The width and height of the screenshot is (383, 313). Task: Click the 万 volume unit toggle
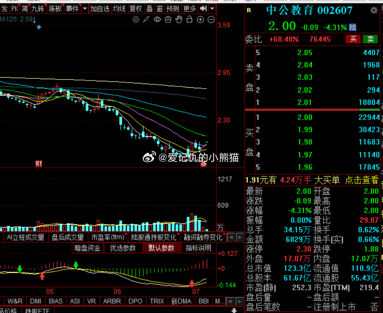tap(220, 227)
